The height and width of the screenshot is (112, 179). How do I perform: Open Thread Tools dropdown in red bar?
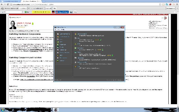[137, 14]
